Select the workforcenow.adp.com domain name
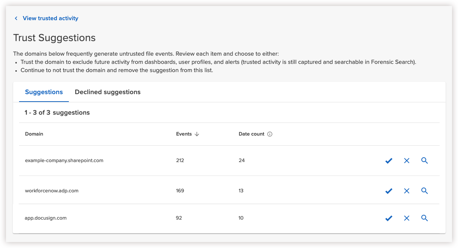458x248 pixels. click(x=52, y=191)
